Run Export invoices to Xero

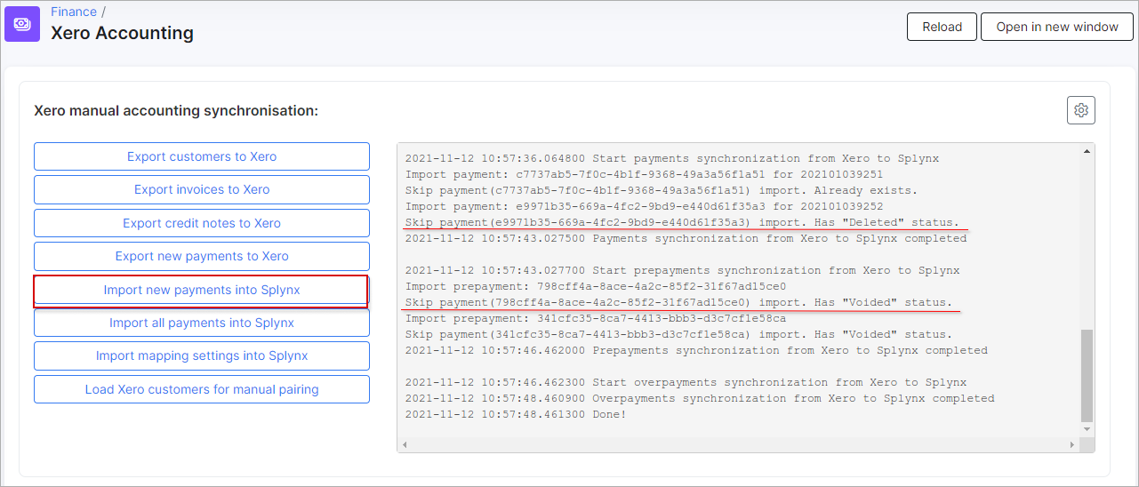[202, 189]
